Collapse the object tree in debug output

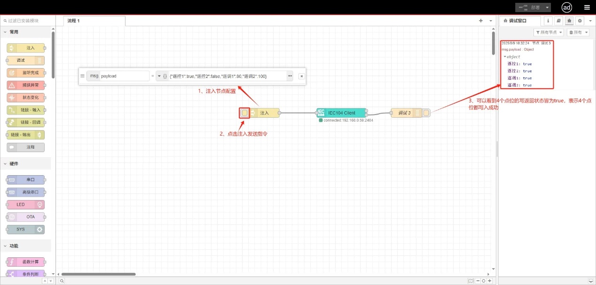coord(505,57)
